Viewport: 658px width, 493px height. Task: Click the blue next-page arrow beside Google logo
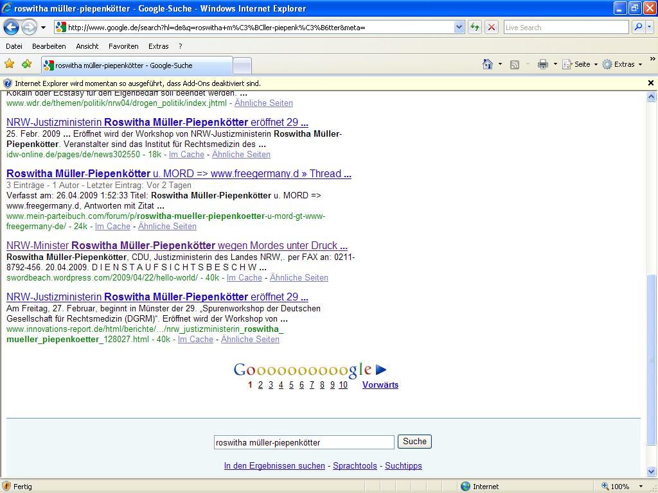coord(380,370)
